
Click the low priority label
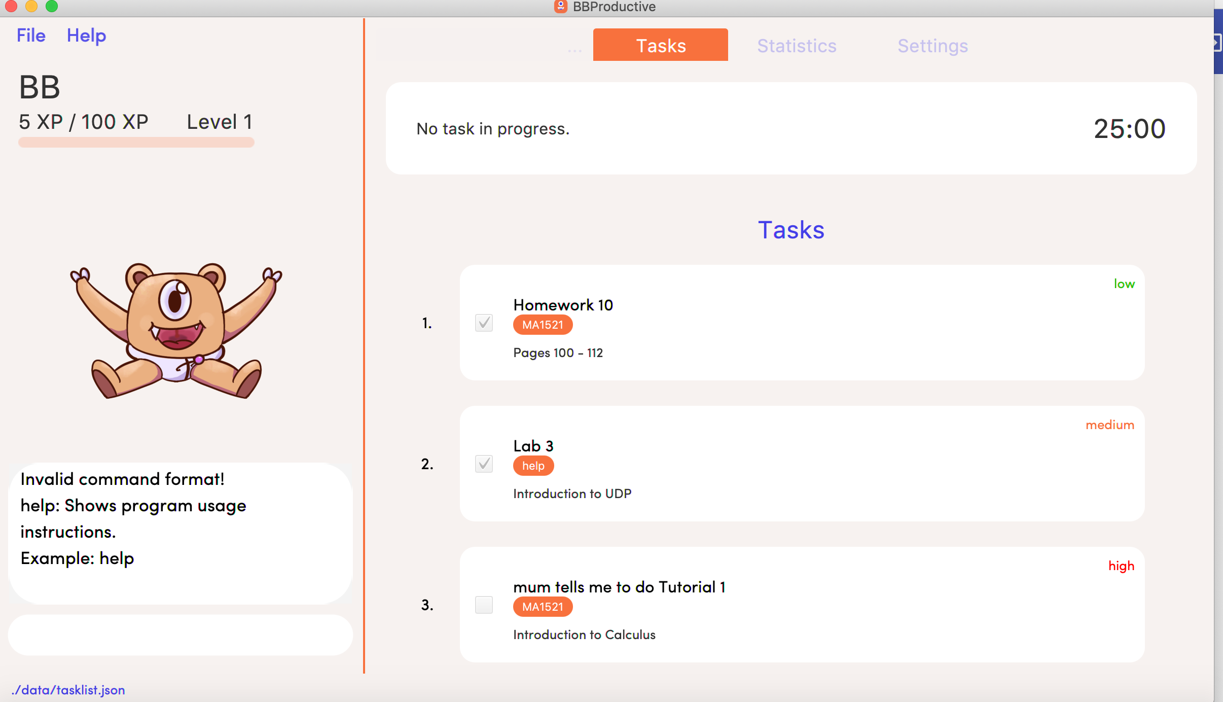click(x=1124, y=284)
